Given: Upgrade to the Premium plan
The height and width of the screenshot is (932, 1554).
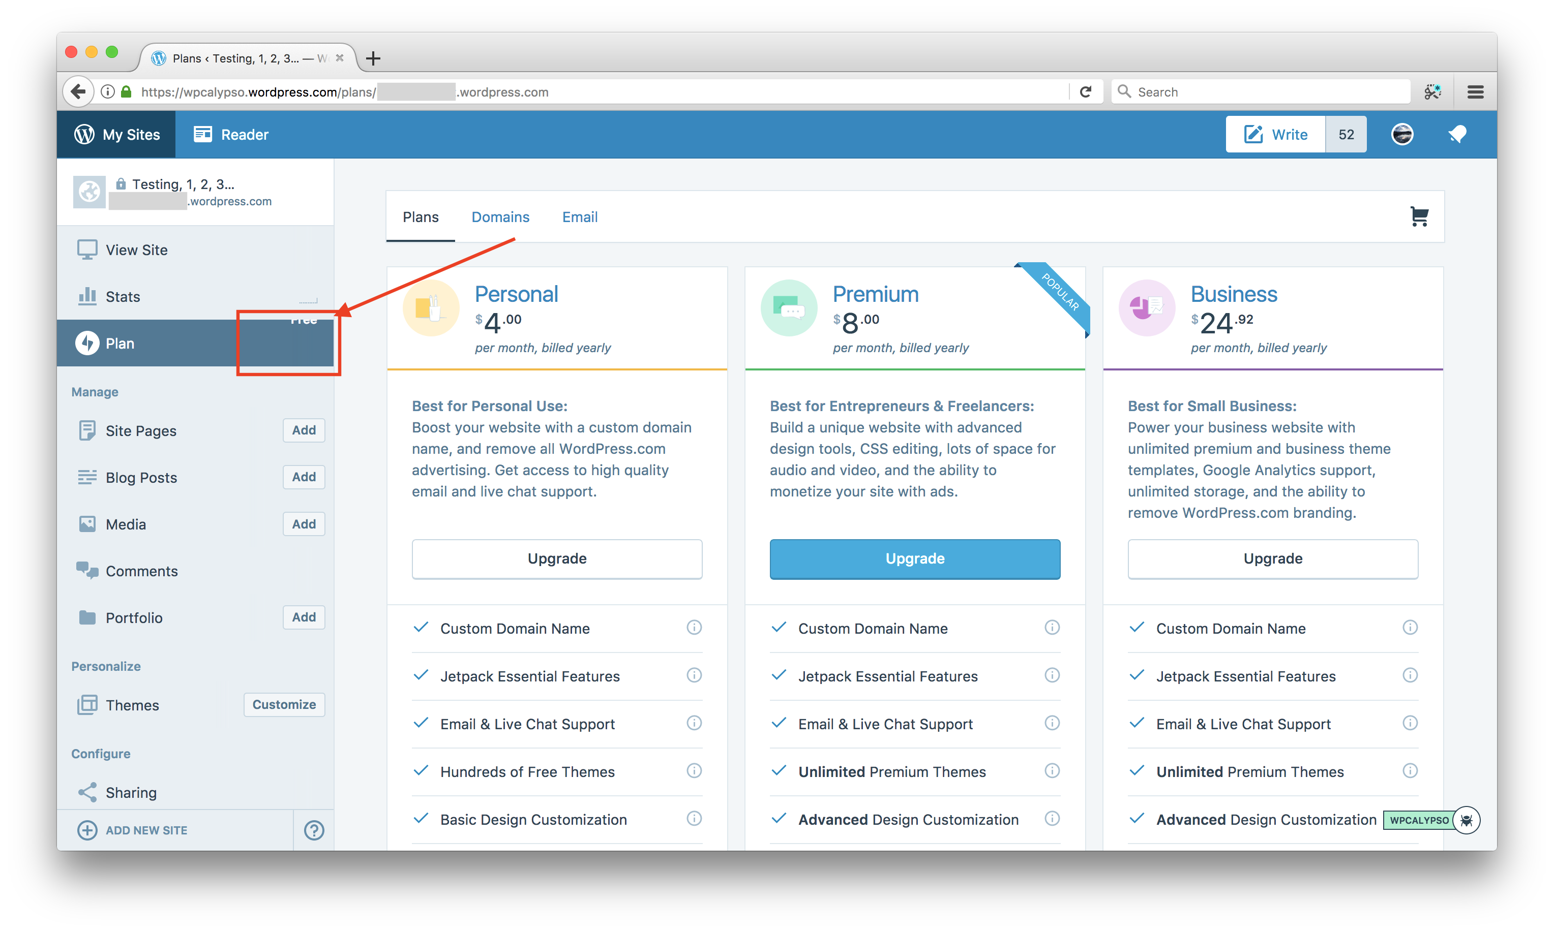Looking at the screenshot, I should (914, 558).
